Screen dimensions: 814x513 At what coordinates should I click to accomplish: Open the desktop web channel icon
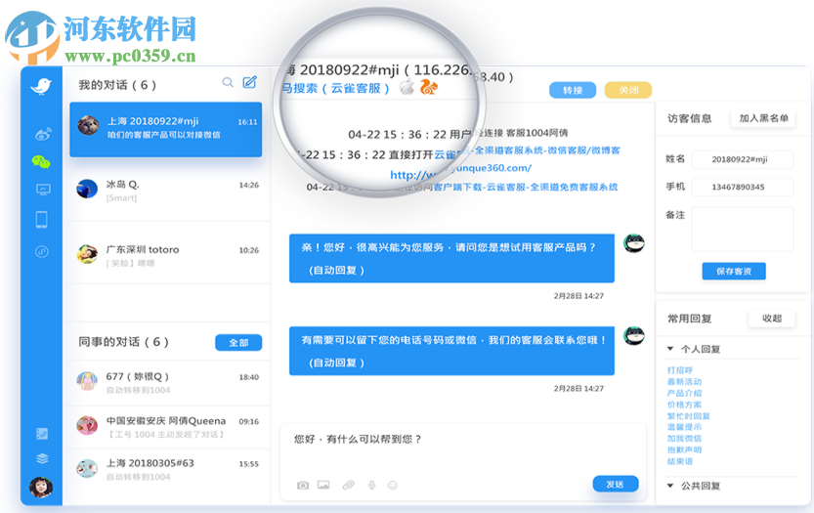(43, 190)
